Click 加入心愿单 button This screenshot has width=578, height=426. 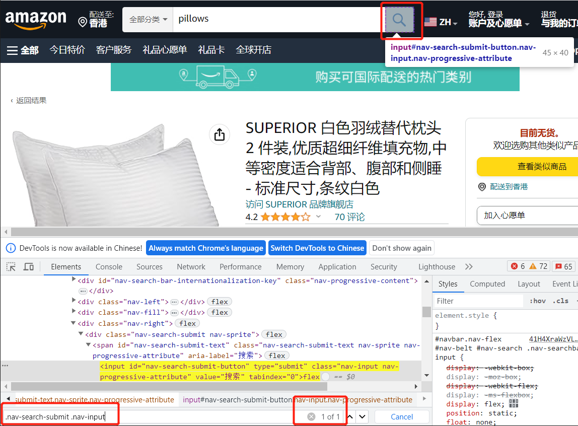tap(528, 216)
